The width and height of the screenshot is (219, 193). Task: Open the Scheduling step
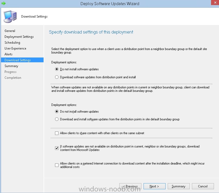[12, 43]
